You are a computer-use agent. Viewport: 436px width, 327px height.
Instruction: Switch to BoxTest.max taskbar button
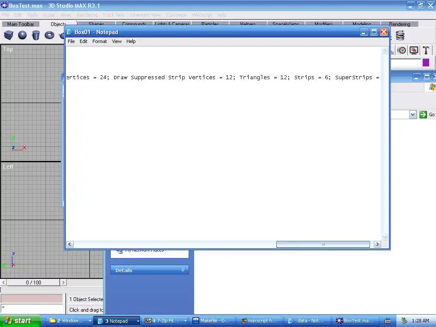356,321
